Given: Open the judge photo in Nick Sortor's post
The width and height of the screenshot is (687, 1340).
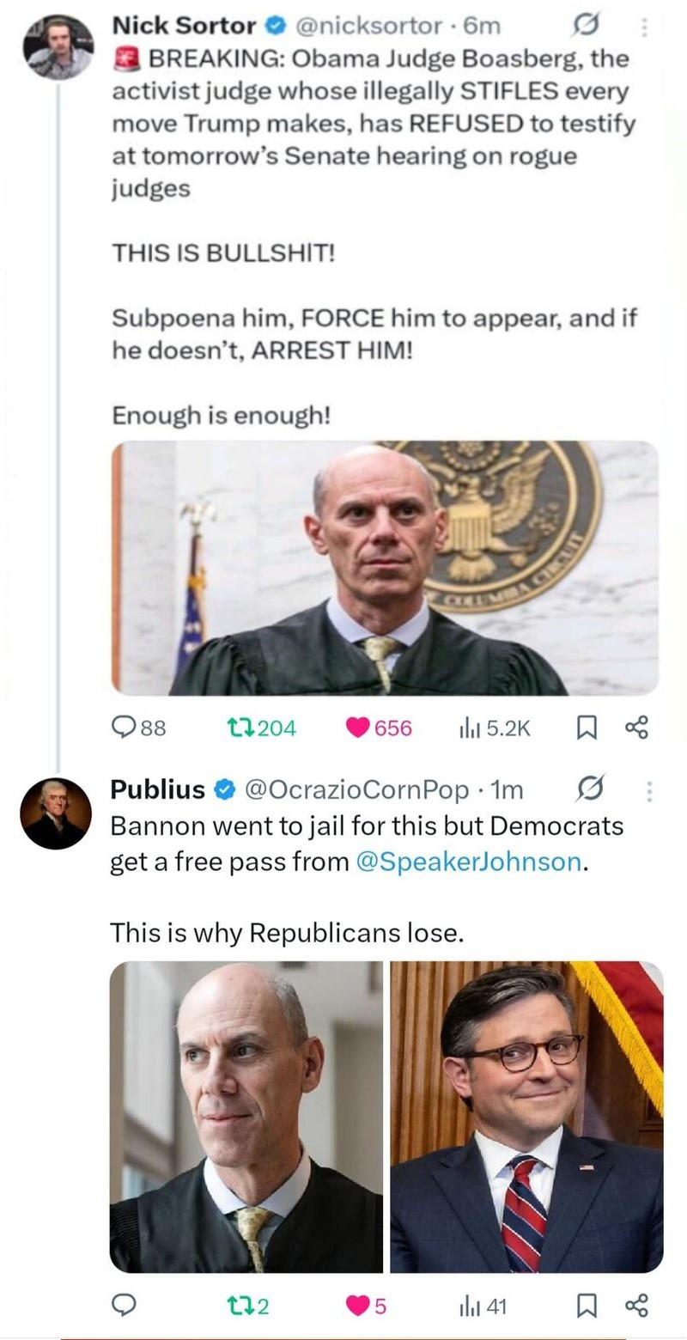Looking at the screenshot, I should click(x=385, y=567).
